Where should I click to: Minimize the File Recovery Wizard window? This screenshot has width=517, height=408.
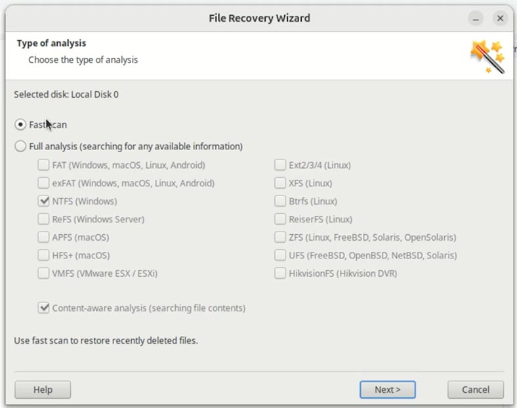[x=476, y=18]
